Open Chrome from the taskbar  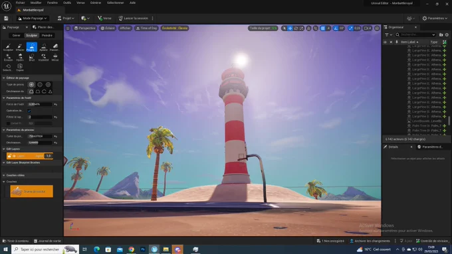(131, 249)
